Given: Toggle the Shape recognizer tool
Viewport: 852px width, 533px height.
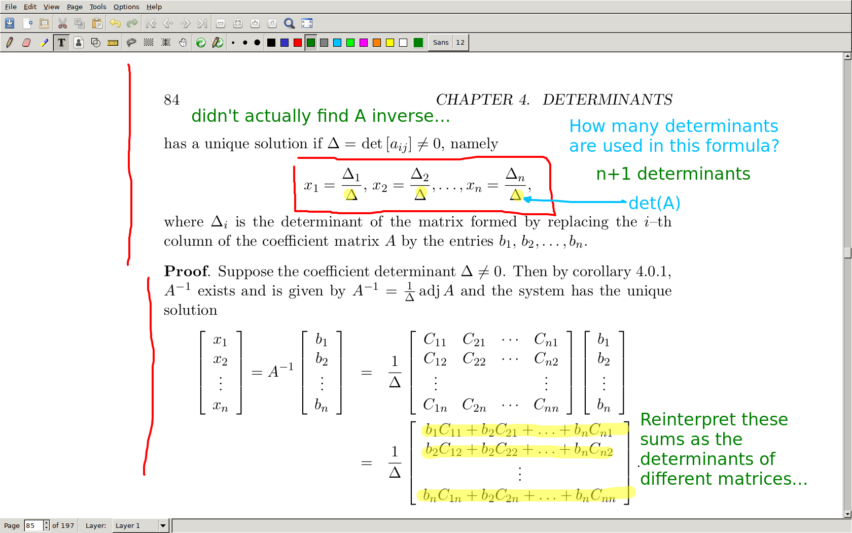Looking at the screenshot, I should click(x=96, y=43).
